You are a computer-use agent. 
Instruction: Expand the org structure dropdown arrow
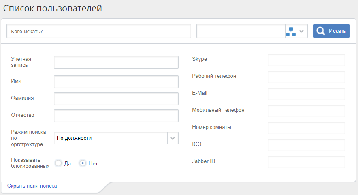click(x=302, y=31)
